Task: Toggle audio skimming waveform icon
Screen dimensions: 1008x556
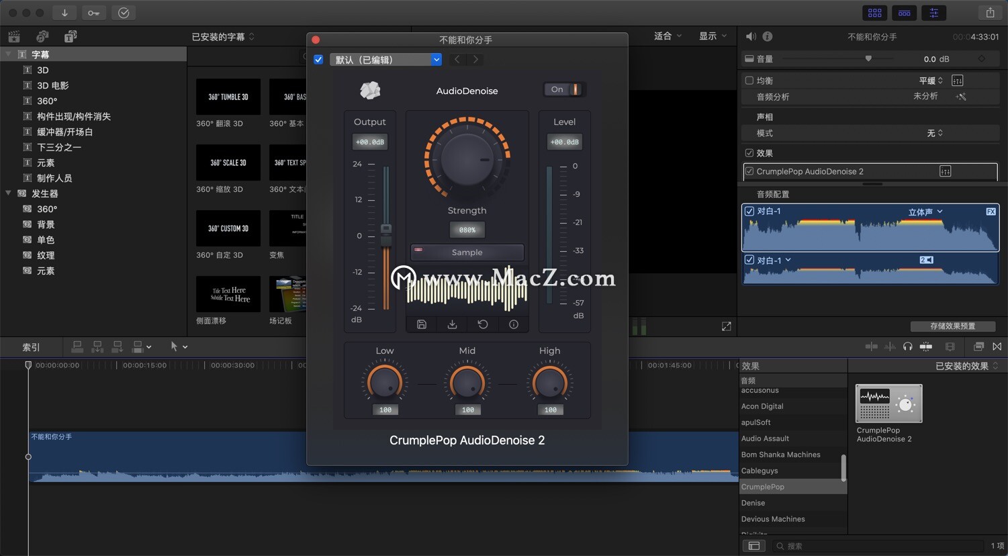Action: click(x=890, y=346)
